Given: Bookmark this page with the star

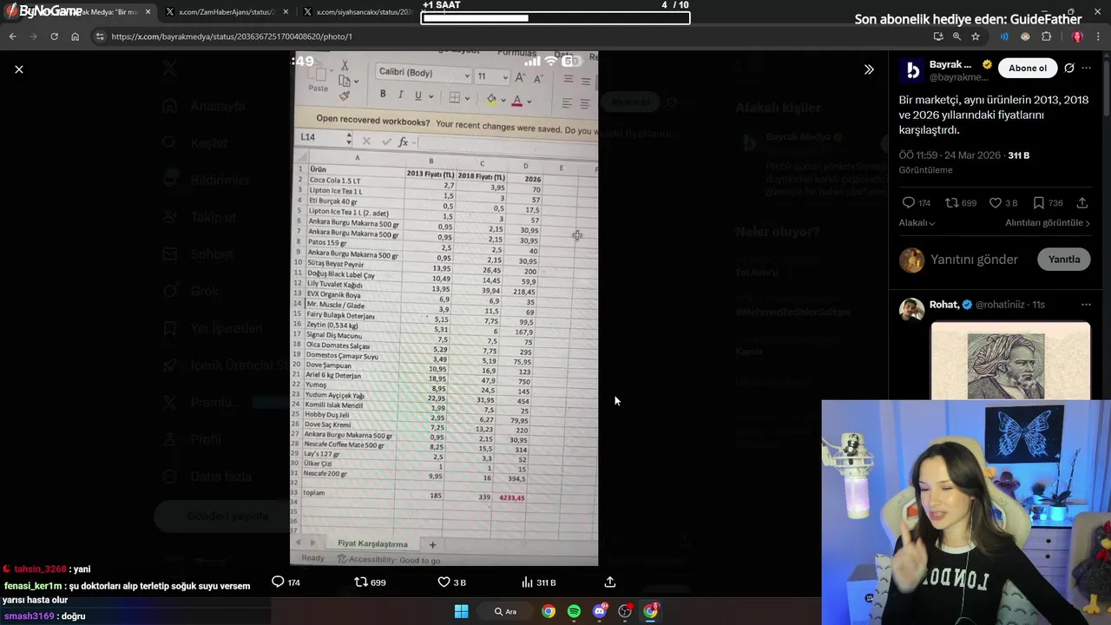Looking at the screenshot, I should coord(976,36).
